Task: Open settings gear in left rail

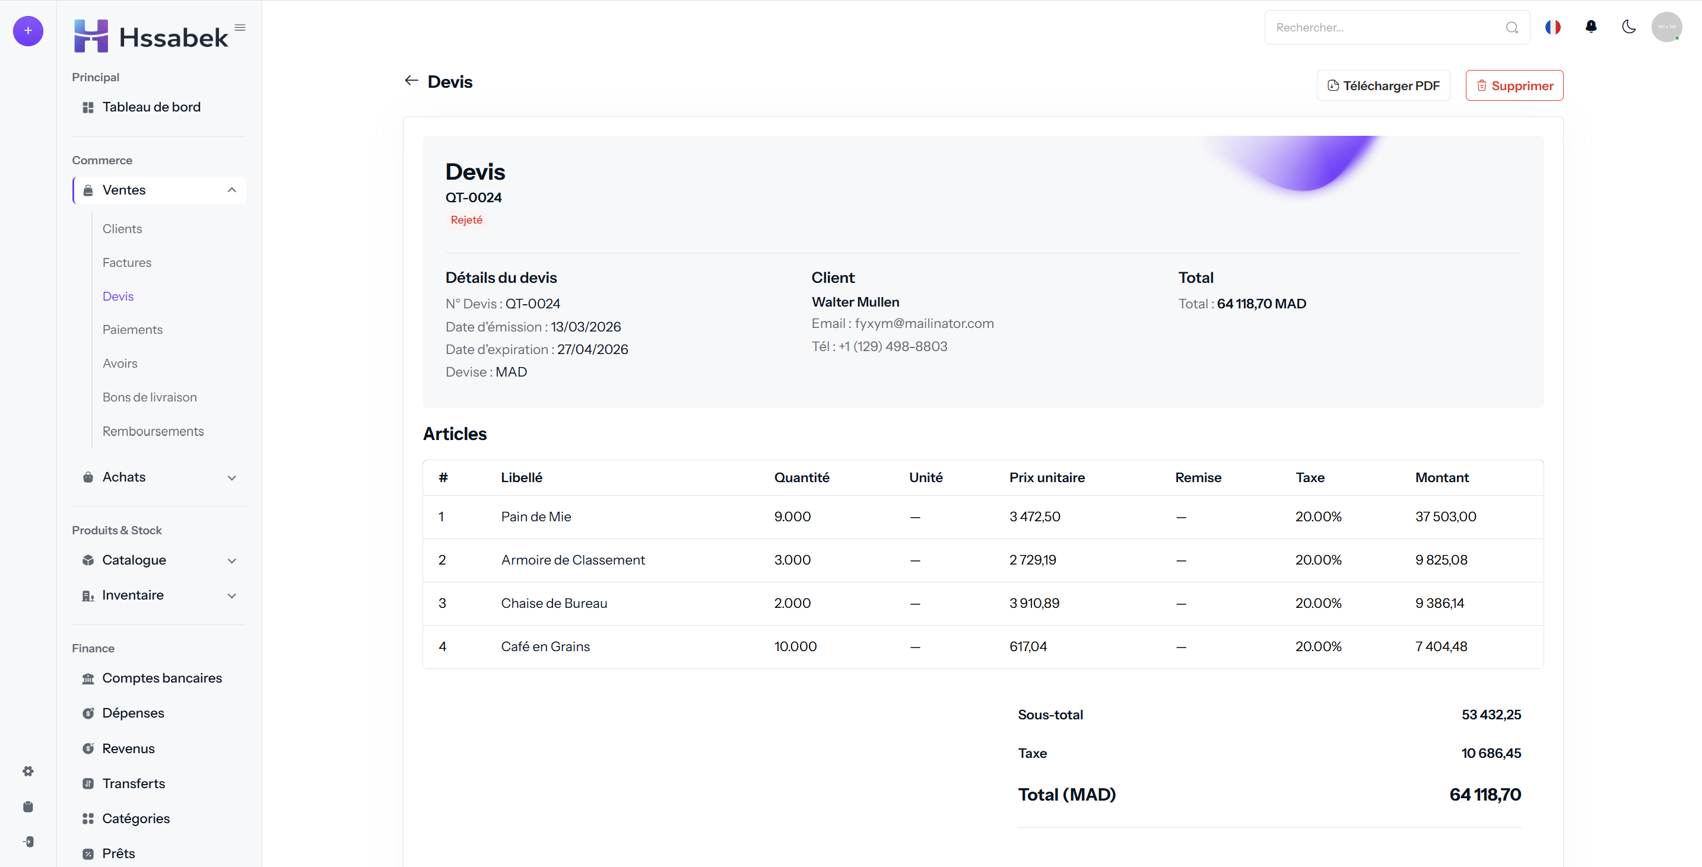Action: (28, 772)
